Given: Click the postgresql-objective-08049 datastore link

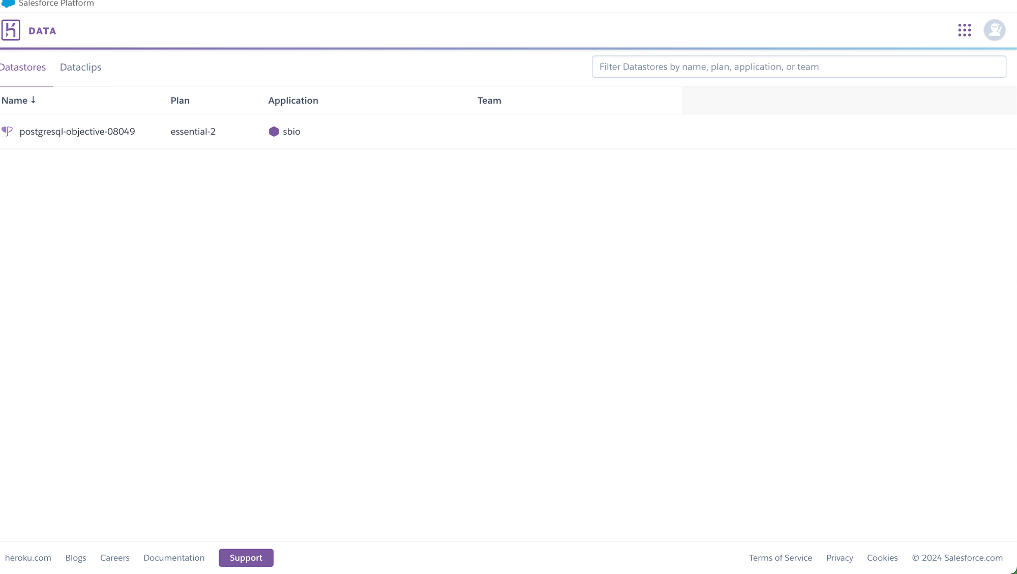Looking at the screenshot, I should coord(77,131).
